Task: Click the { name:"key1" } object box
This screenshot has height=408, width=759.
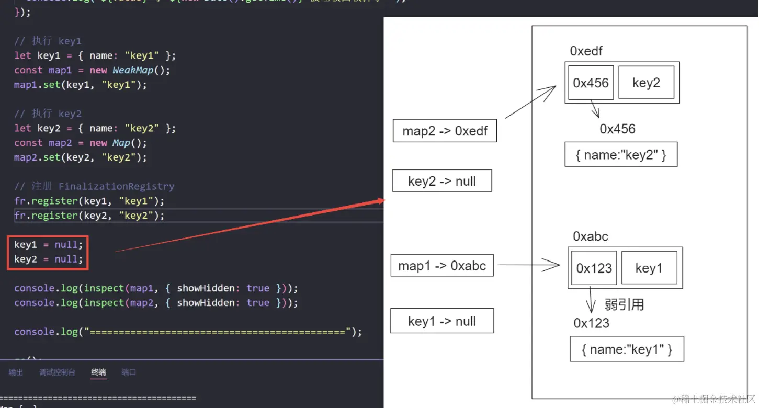Action: tap(627, 349)
